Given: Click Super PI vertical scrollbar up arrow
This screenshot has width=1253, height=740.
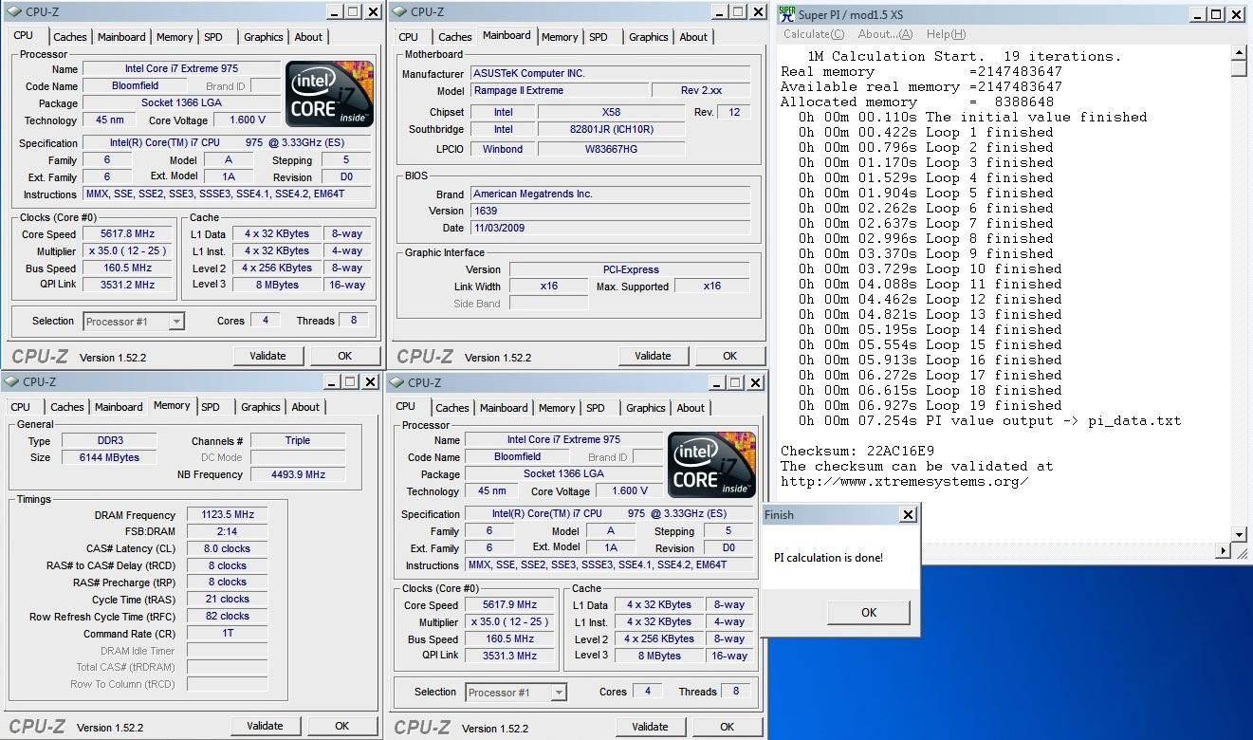Looking at the screenshot, I should 1239,53.
